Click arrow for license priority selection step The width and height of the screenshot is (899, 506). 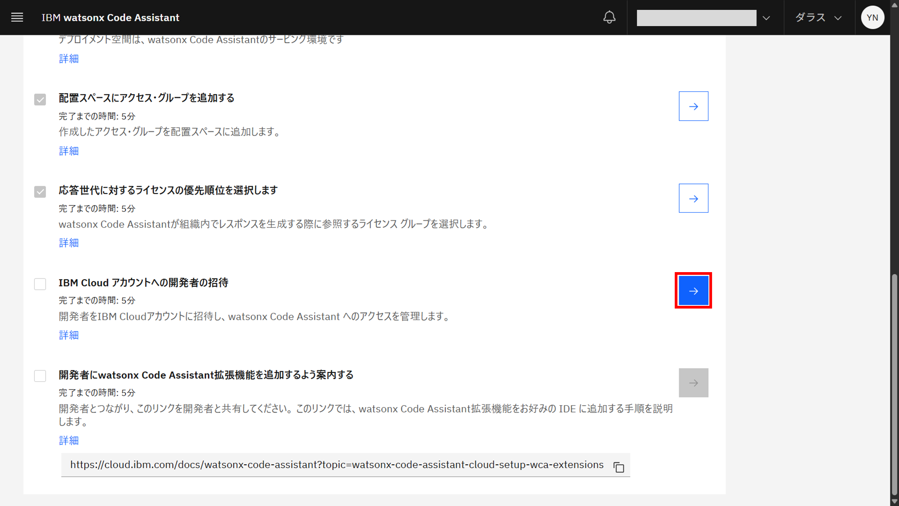[693, 198]
